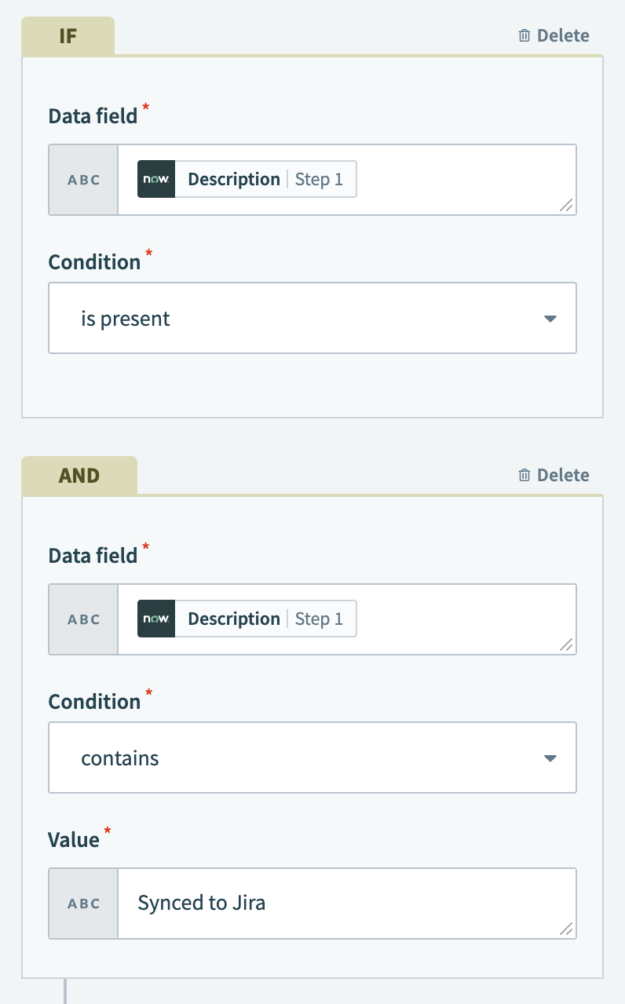The height and width of the screenshot is (1004, 625).
Task: Select the AND tab label
Action: (x=79, y=474)
